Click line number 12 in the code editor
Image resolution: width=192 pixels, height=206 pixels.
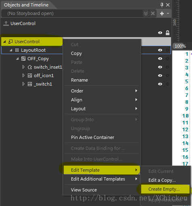tap(185, 130)
